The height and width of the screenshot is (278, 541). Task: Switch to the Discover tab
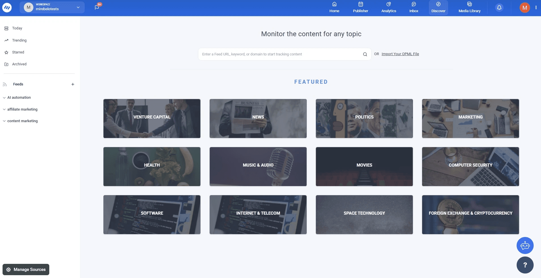click(438, 7)
